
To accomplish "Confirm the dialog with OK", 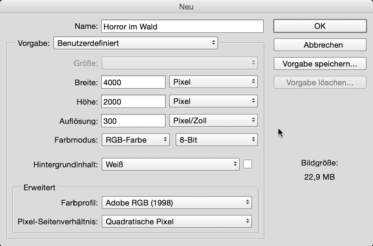I will (x=320, y=26).
